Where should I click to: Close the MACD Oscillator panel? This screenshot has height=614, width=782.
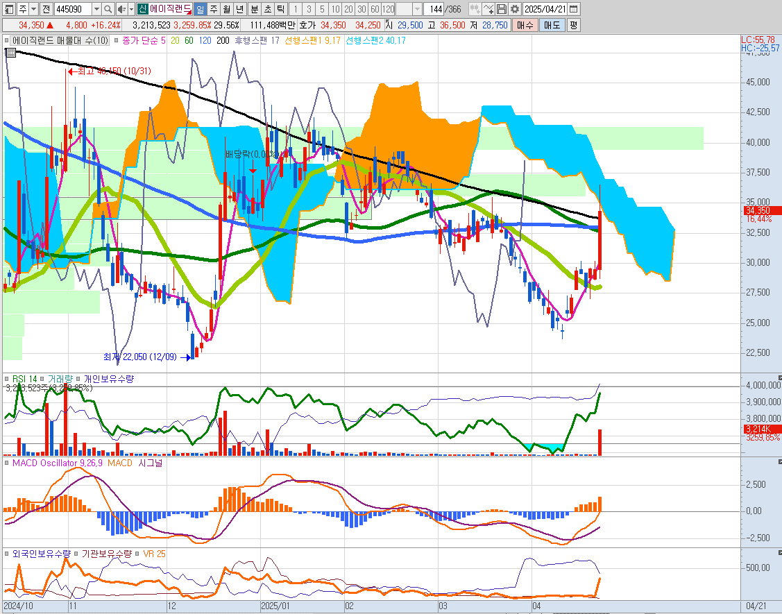click(779, 462)
